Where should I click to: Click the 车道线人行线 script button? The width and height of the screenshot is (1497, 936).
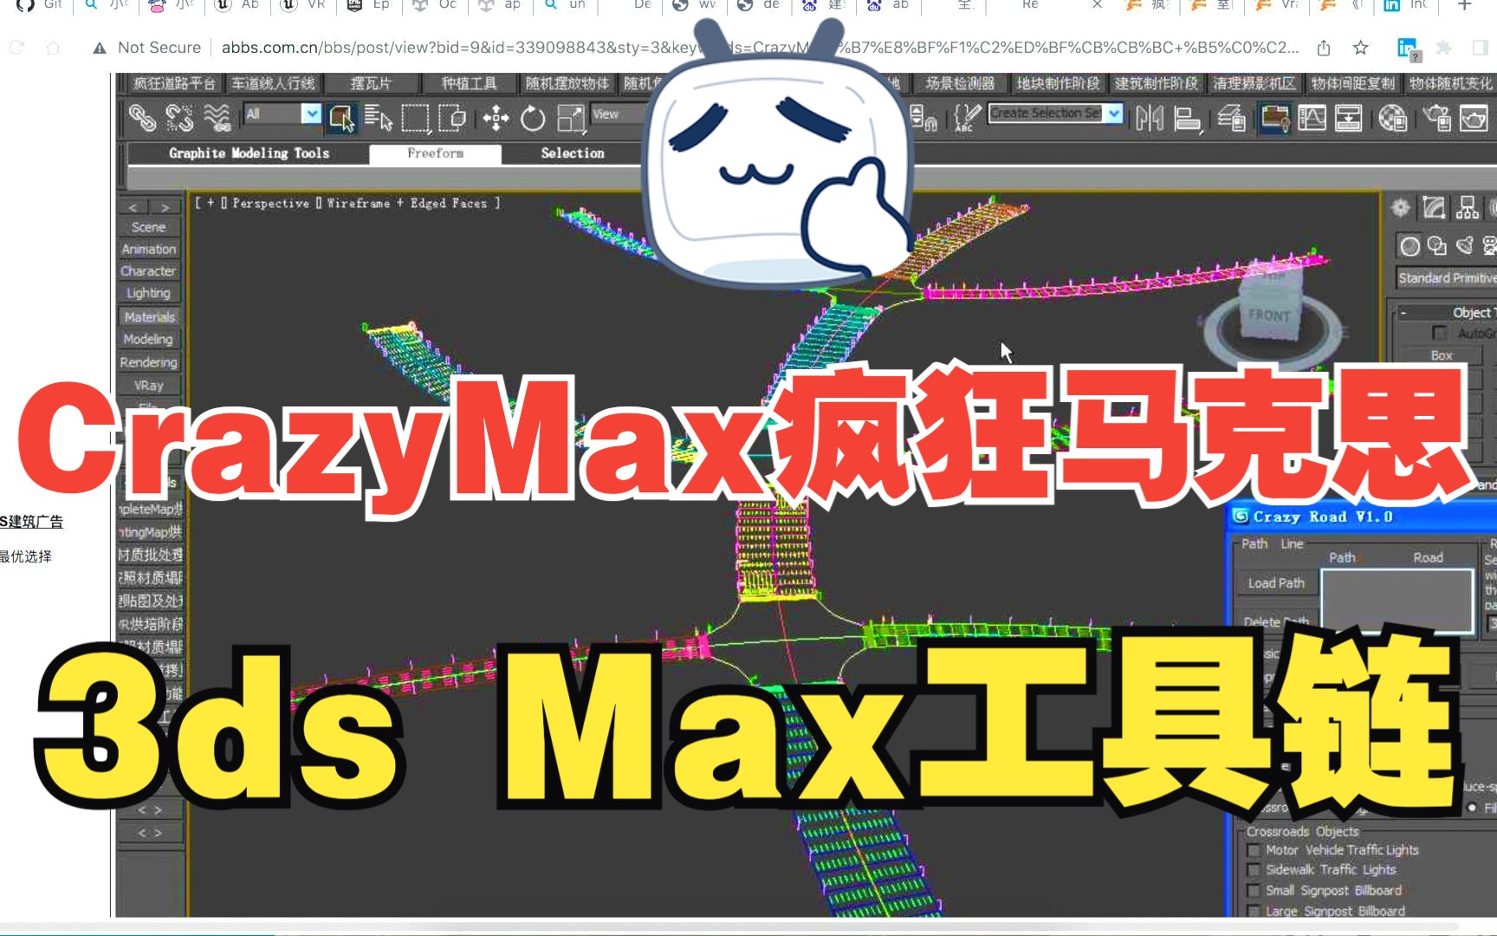(x=273, y=83)
